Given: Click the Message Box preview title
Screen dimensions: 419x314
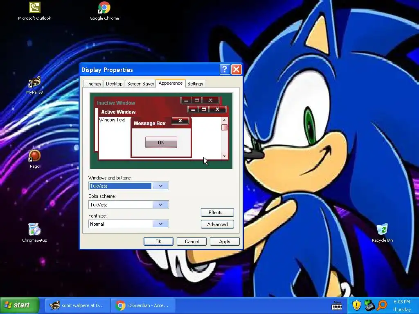Looking at the screenshot, I should [x=150, y=123].
